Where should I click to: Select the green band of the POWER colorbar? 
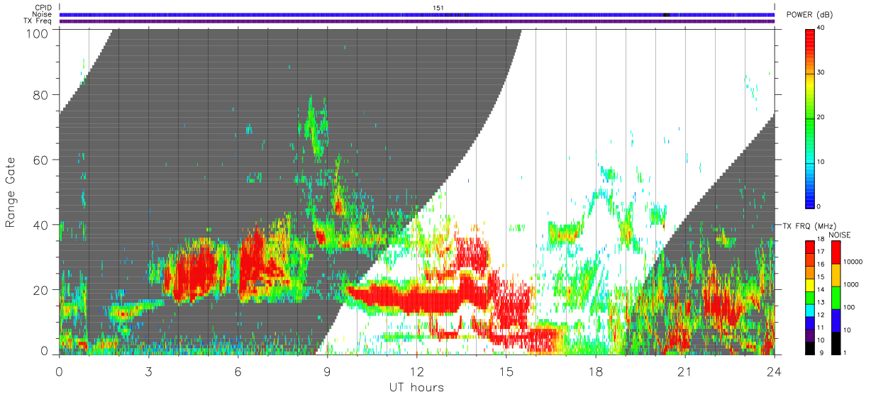810,117
